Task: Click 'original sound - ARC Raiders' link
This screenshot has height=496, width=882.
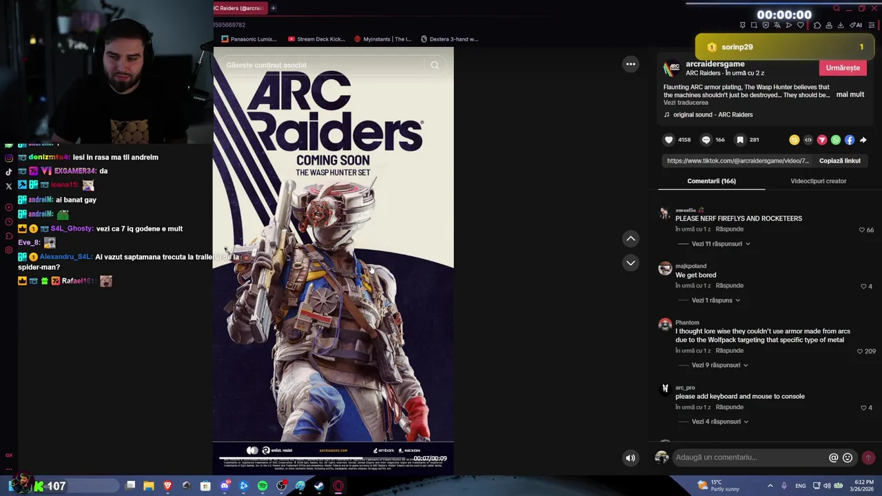Action: coord(712,115)
